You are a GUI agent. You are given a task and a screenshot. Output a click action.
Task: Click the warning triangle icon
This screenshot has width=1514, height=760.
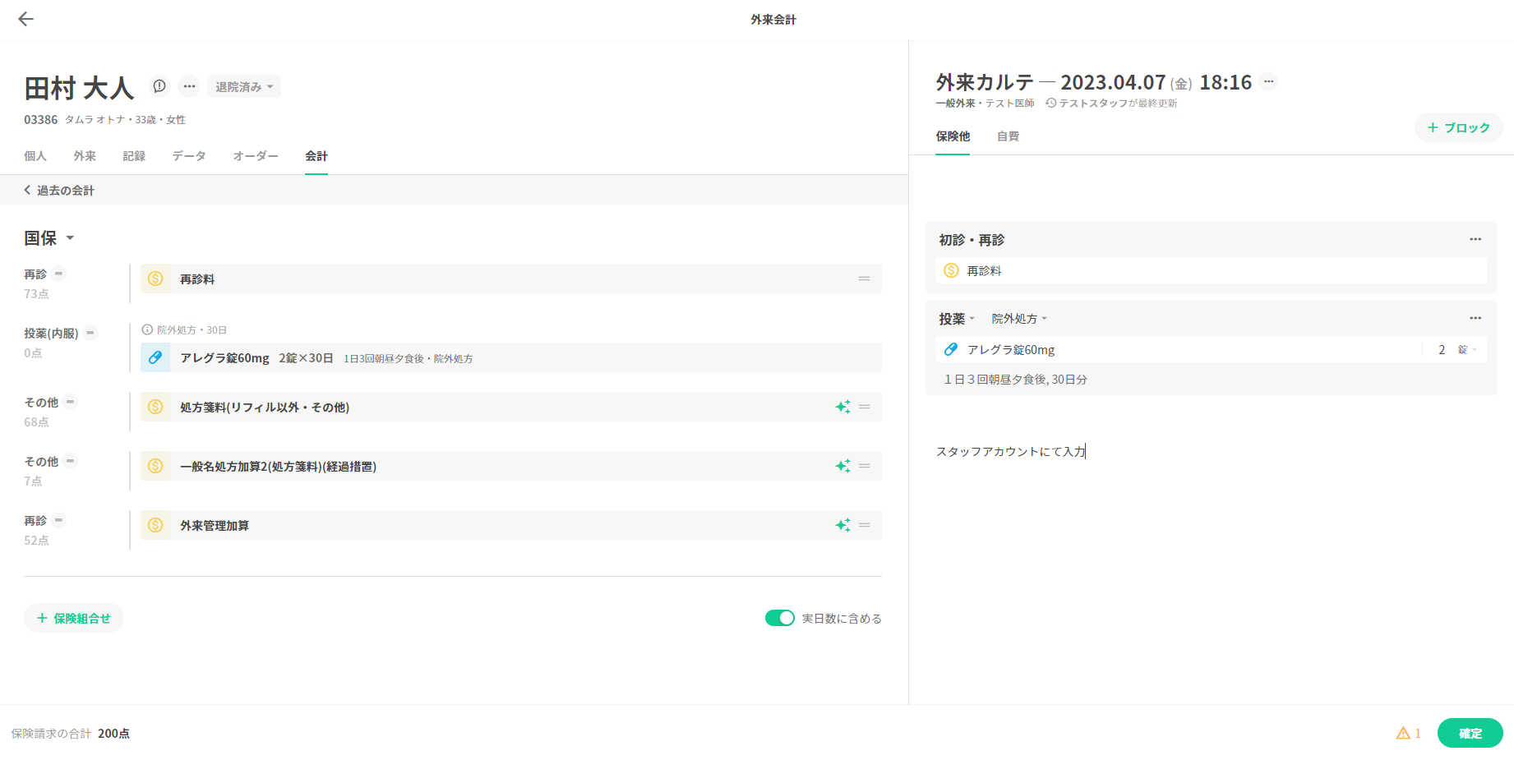pyautogui.click(x=1403, y=733)
